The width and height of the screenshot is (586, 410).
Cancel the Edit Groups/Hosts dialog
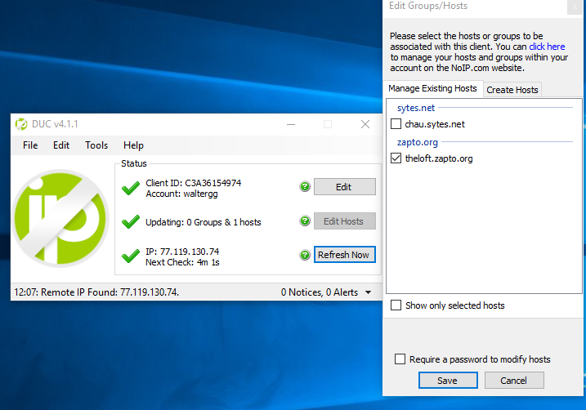[x=514, y=381]
